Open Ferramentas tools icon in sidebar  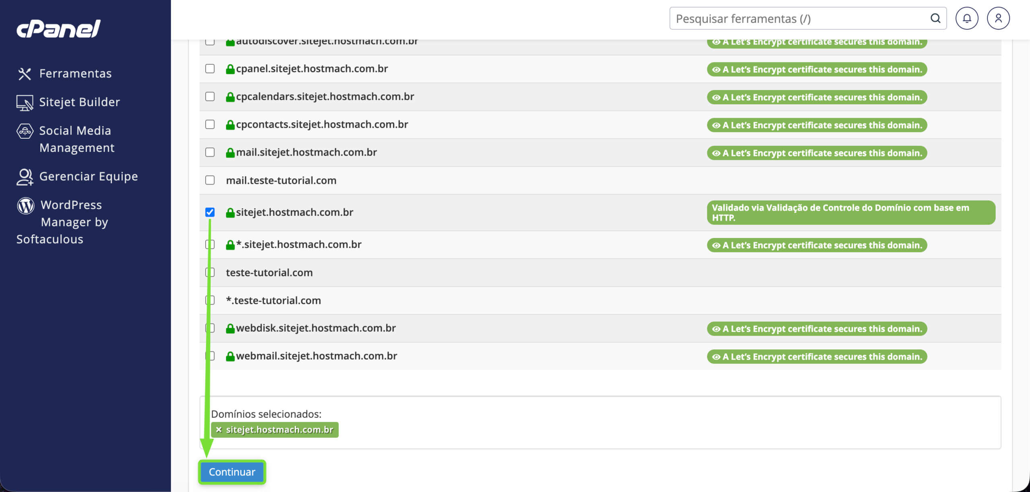click(25, 74)
